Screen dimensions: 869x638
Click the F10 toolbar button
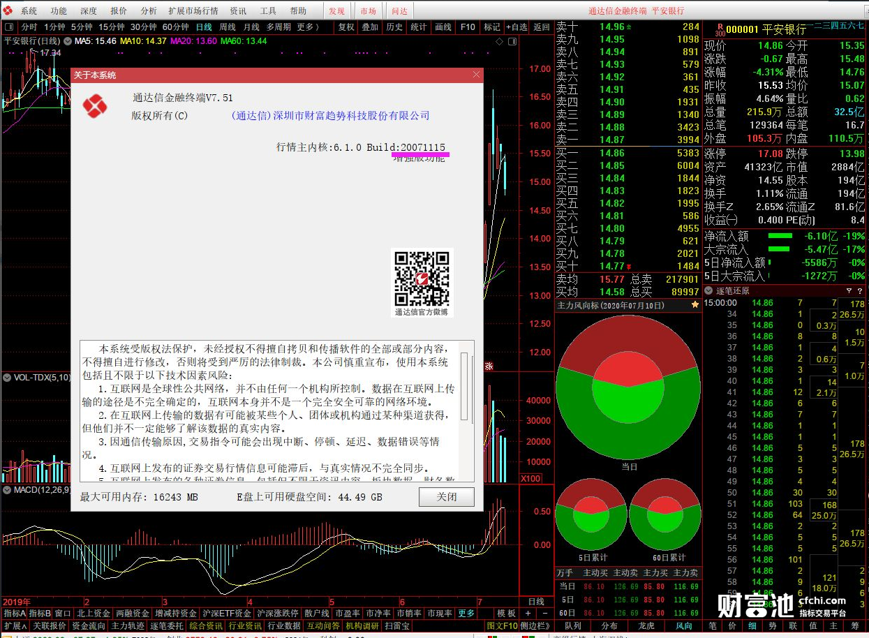[x=468, y=27]
